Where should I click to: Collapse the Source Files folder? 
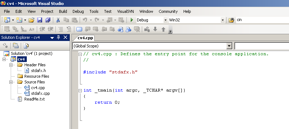coord(11,82)
